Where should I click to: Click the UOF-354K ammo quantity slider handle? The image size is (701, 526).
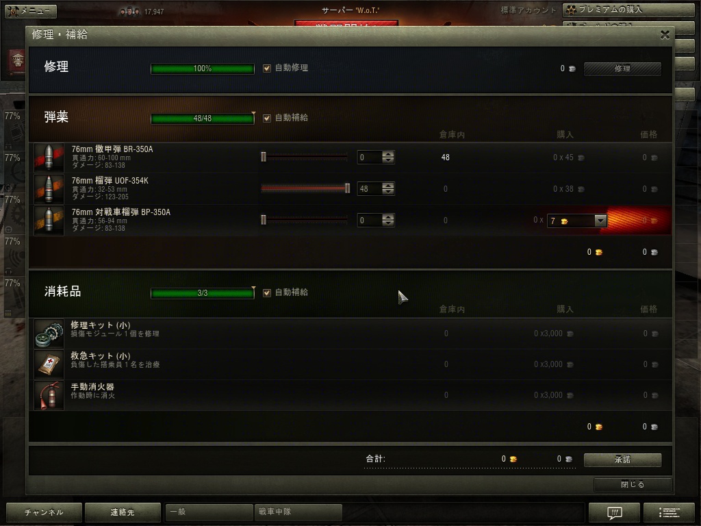[347, 188]
